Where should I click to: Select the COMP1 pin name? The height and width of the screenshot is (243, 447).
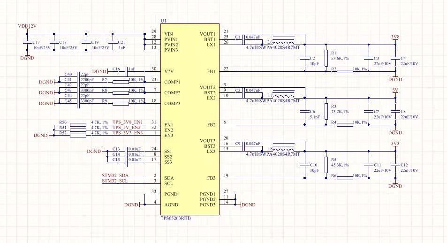coord(172,82)
